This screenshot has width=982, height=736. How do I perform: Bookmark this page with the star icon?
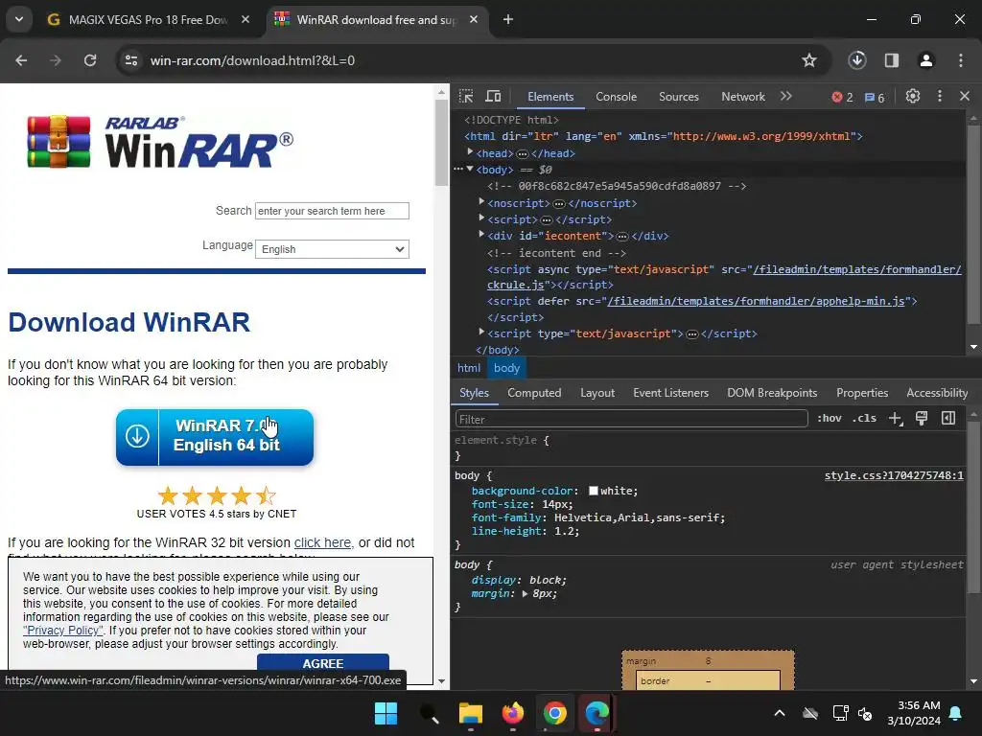(809, 60)
